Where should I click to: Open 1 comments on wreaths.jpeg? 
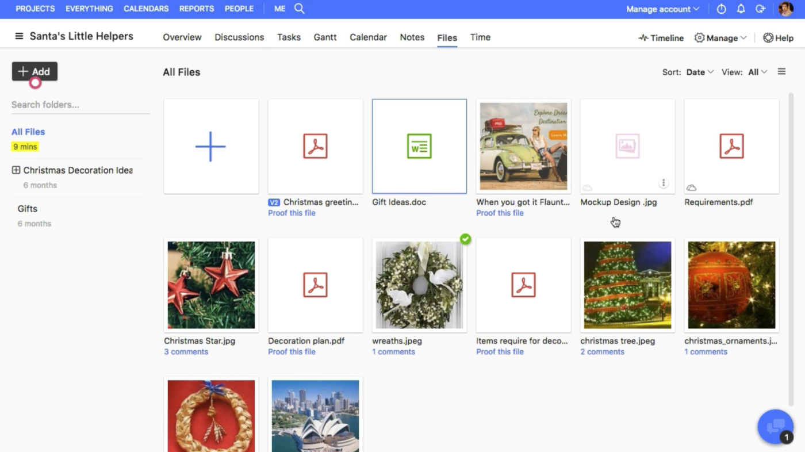(393, 351)
